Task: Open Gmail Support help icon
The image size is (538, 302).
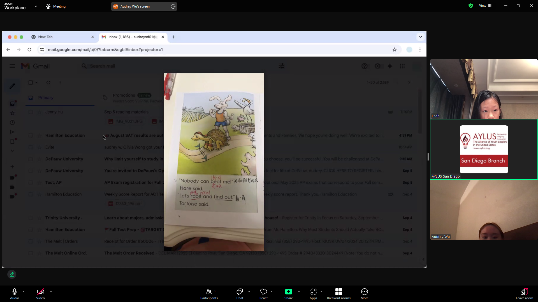Action: [364, 66]
